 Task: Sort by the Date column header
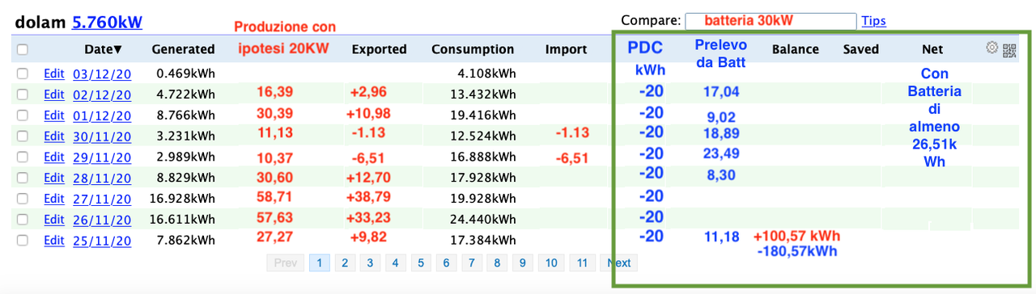coord(104,49)
